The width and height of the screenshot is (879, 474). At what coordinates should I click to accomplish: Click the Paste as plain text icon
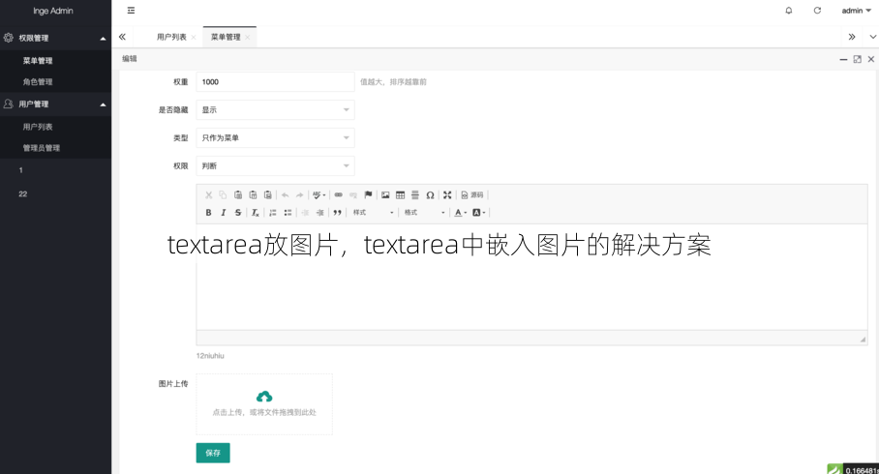point(253,195)
